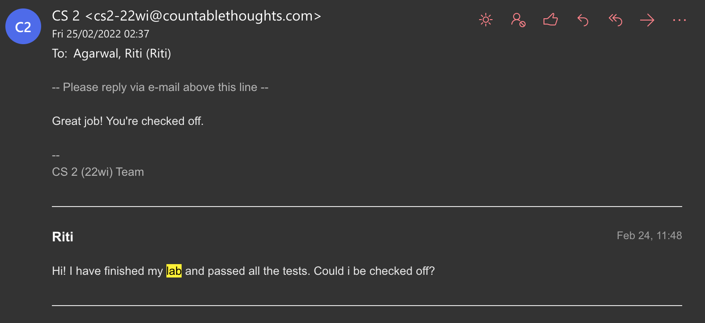Block the sender with the person-block icon
705x323 pixels.
click(x=518, y=20)
